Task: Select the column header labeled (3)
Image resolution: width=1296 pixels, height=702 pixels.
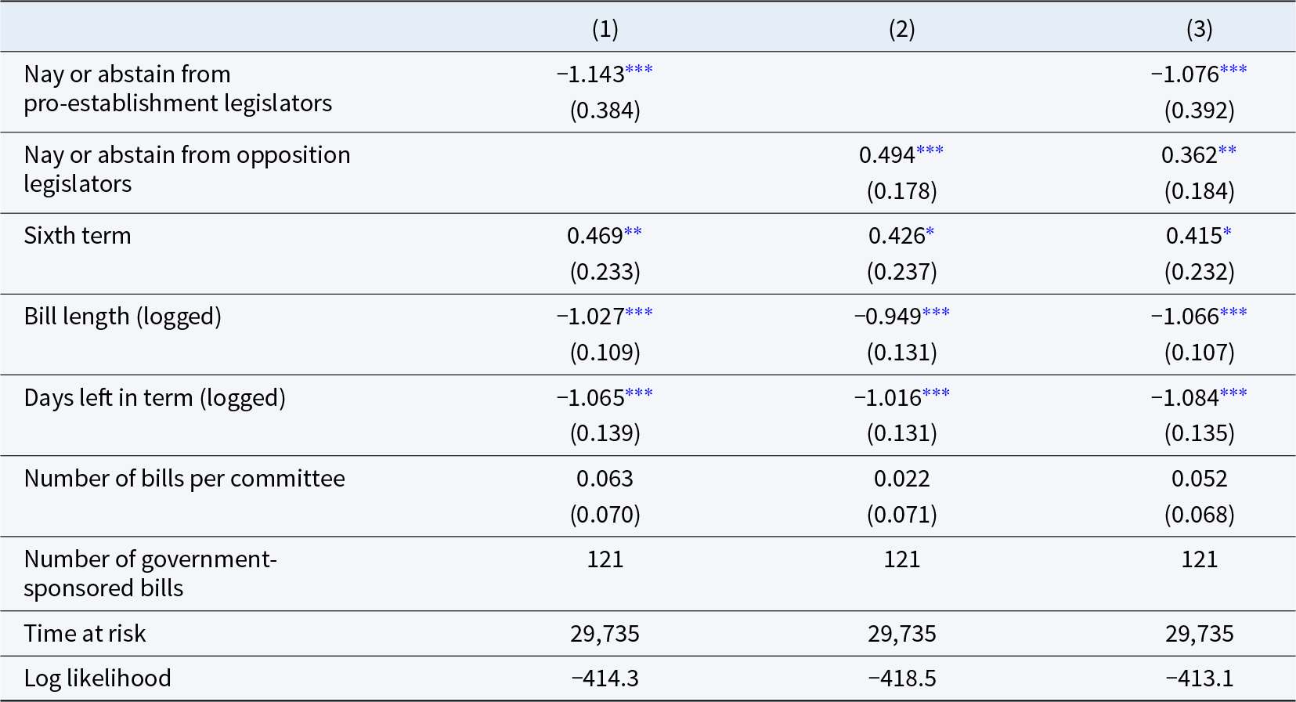Action: (1199, 29)
